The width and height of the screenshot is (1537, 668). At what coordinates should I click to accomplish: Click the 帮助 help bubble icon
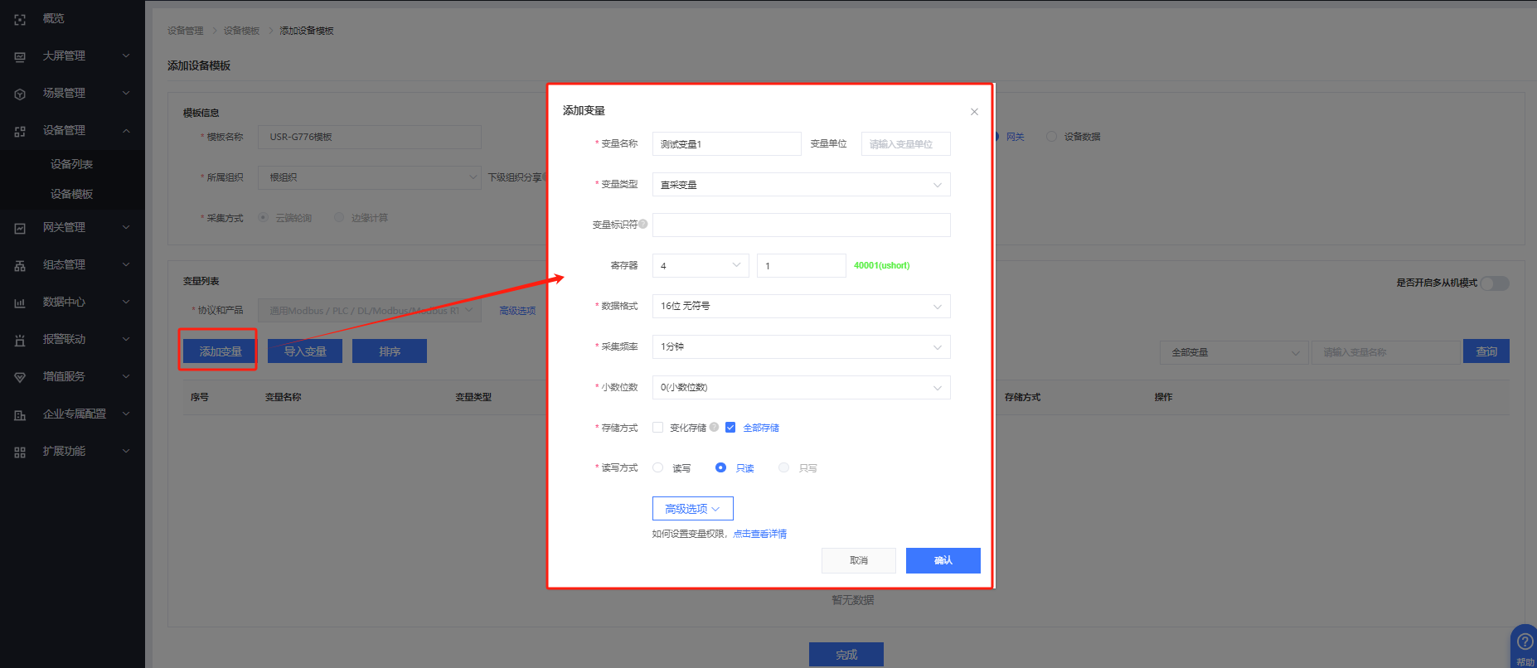(x=1524, y=642)
